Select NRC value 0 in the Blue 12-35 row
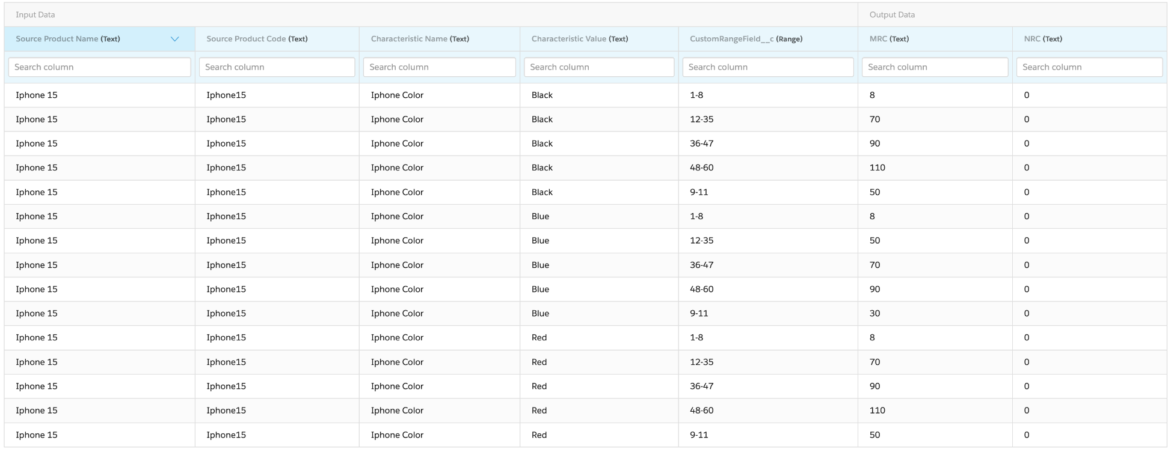 tap(1090, 241)
